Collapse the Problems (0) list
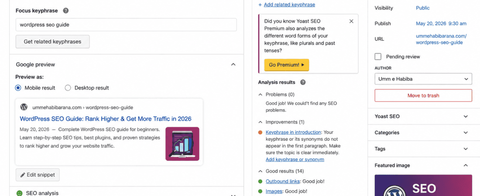The image size is (480, 196). point(260,95)
